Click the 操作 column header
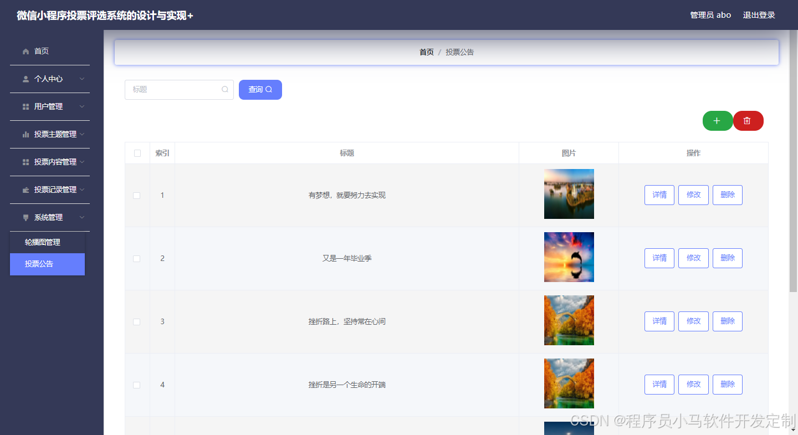The width and height of the screenshot is (798, 435). click(693, 153)
